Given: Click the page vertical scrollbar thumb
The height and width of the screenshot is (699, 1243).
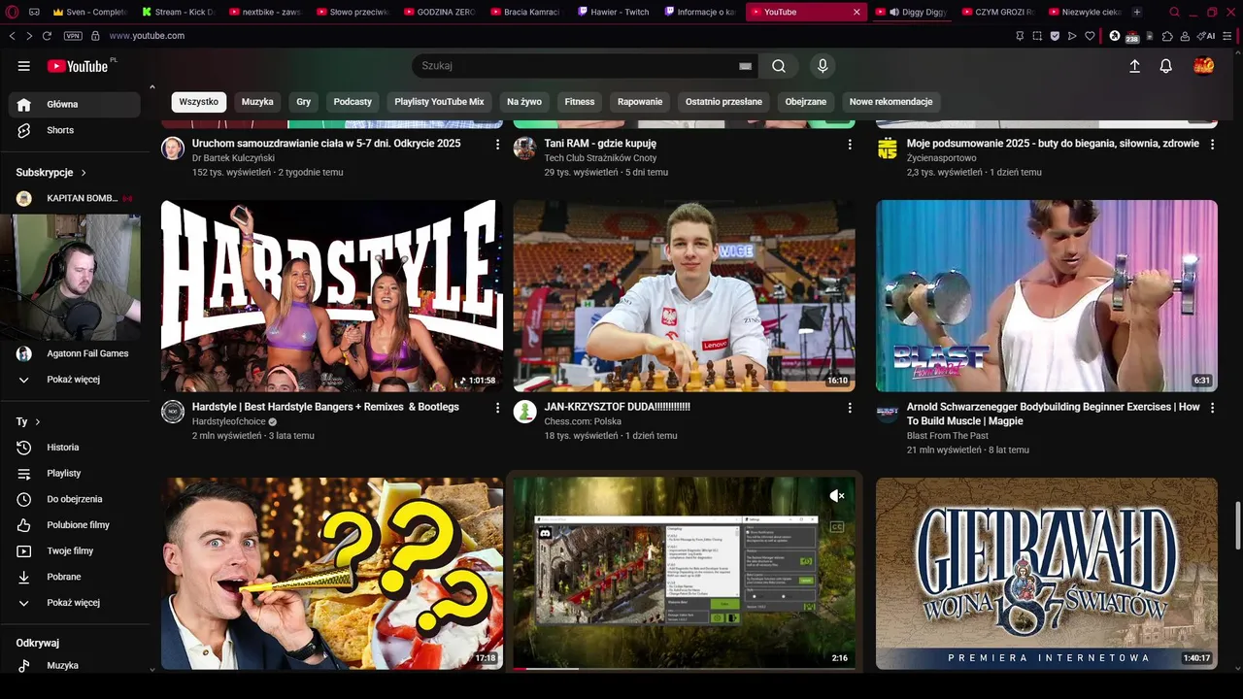Looking at the screenshot, I should click(x=1237, y=525).
